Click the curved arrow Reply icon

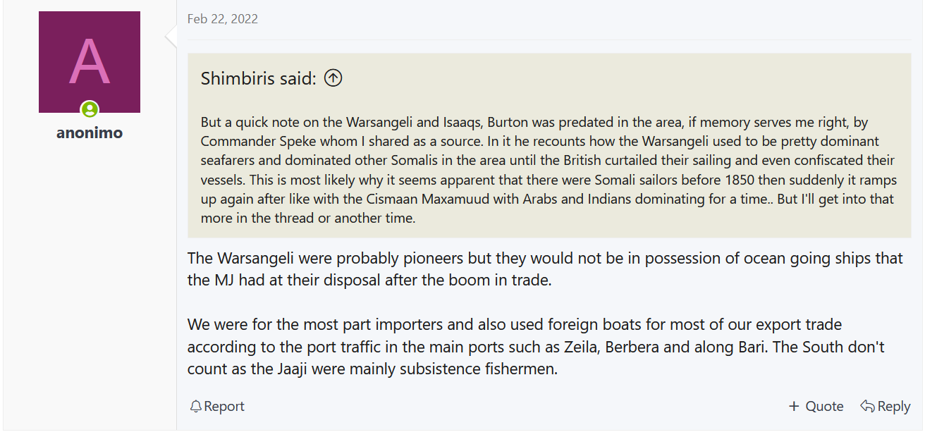click(867, 407)
